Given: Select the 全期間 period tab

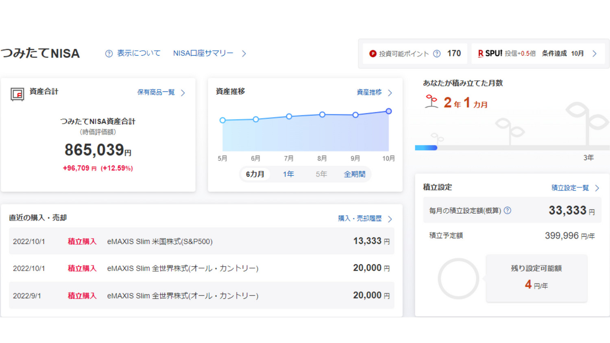Looking at the screenshot, I should (x=355, y=174).
